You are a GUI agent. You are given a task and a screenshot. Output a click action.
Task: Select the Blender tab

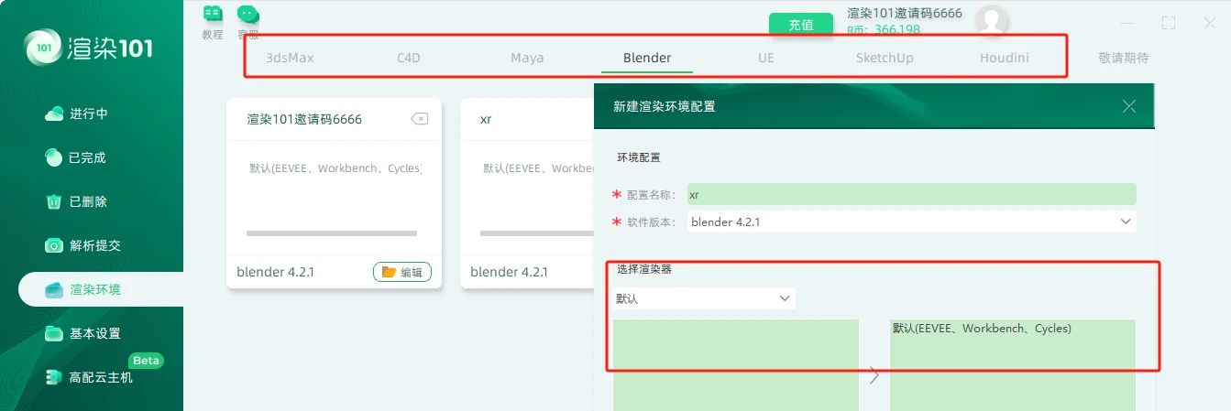647,58
